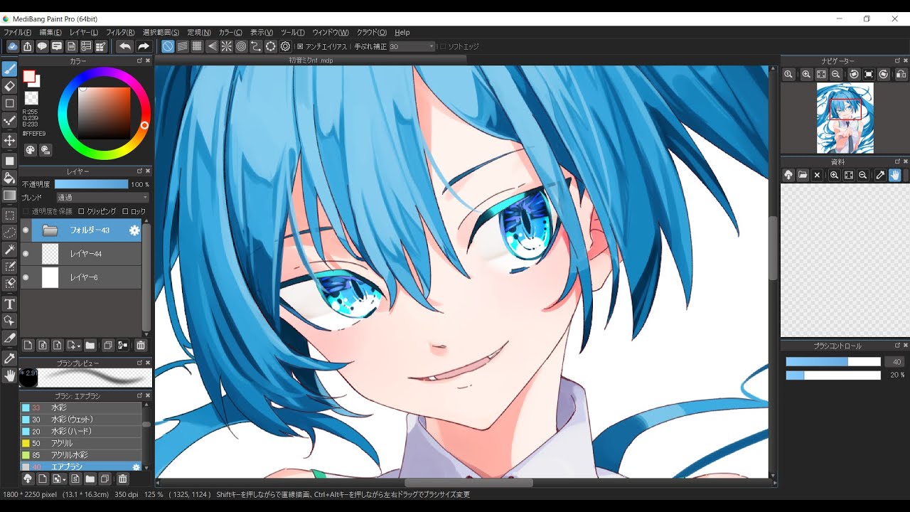Image resolution: width=910 pixels, height=512 pixels.
Task: Select the Hand tool in left toolbar
Action: pyautogui.click(x=10, y=375)
